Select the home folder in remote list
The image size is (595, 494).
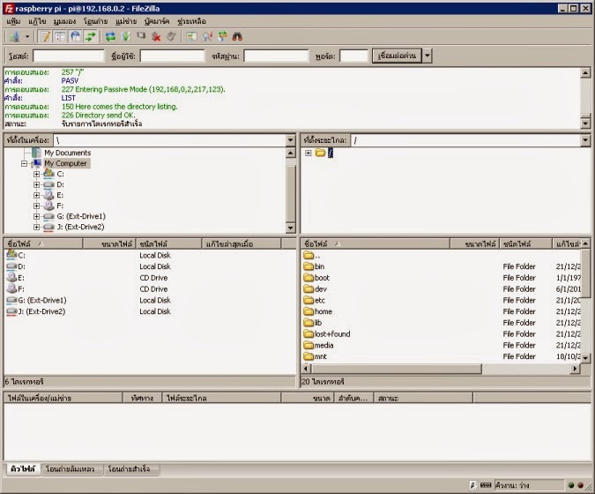(x=324, y=311)
